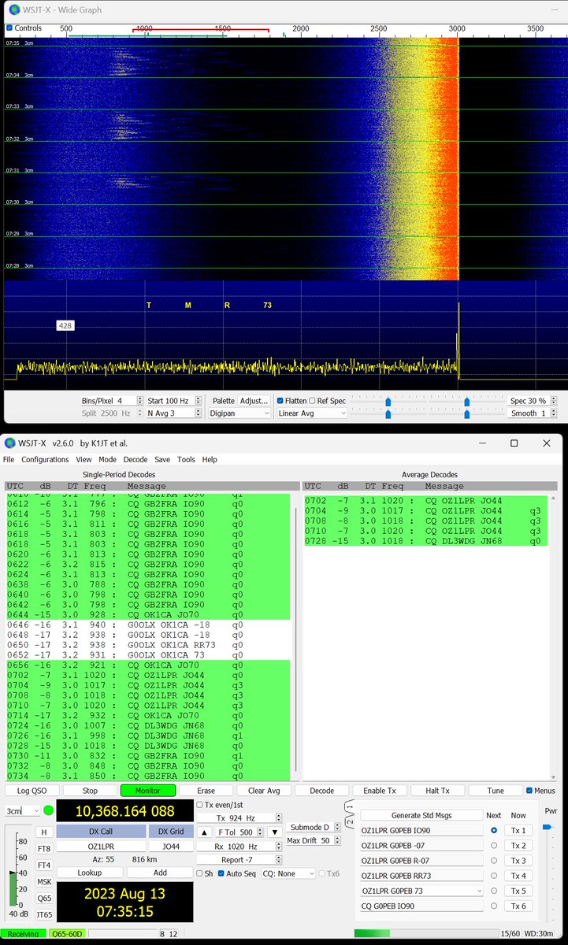Select Next radio button for Tx 5

(x=494, y=891)
